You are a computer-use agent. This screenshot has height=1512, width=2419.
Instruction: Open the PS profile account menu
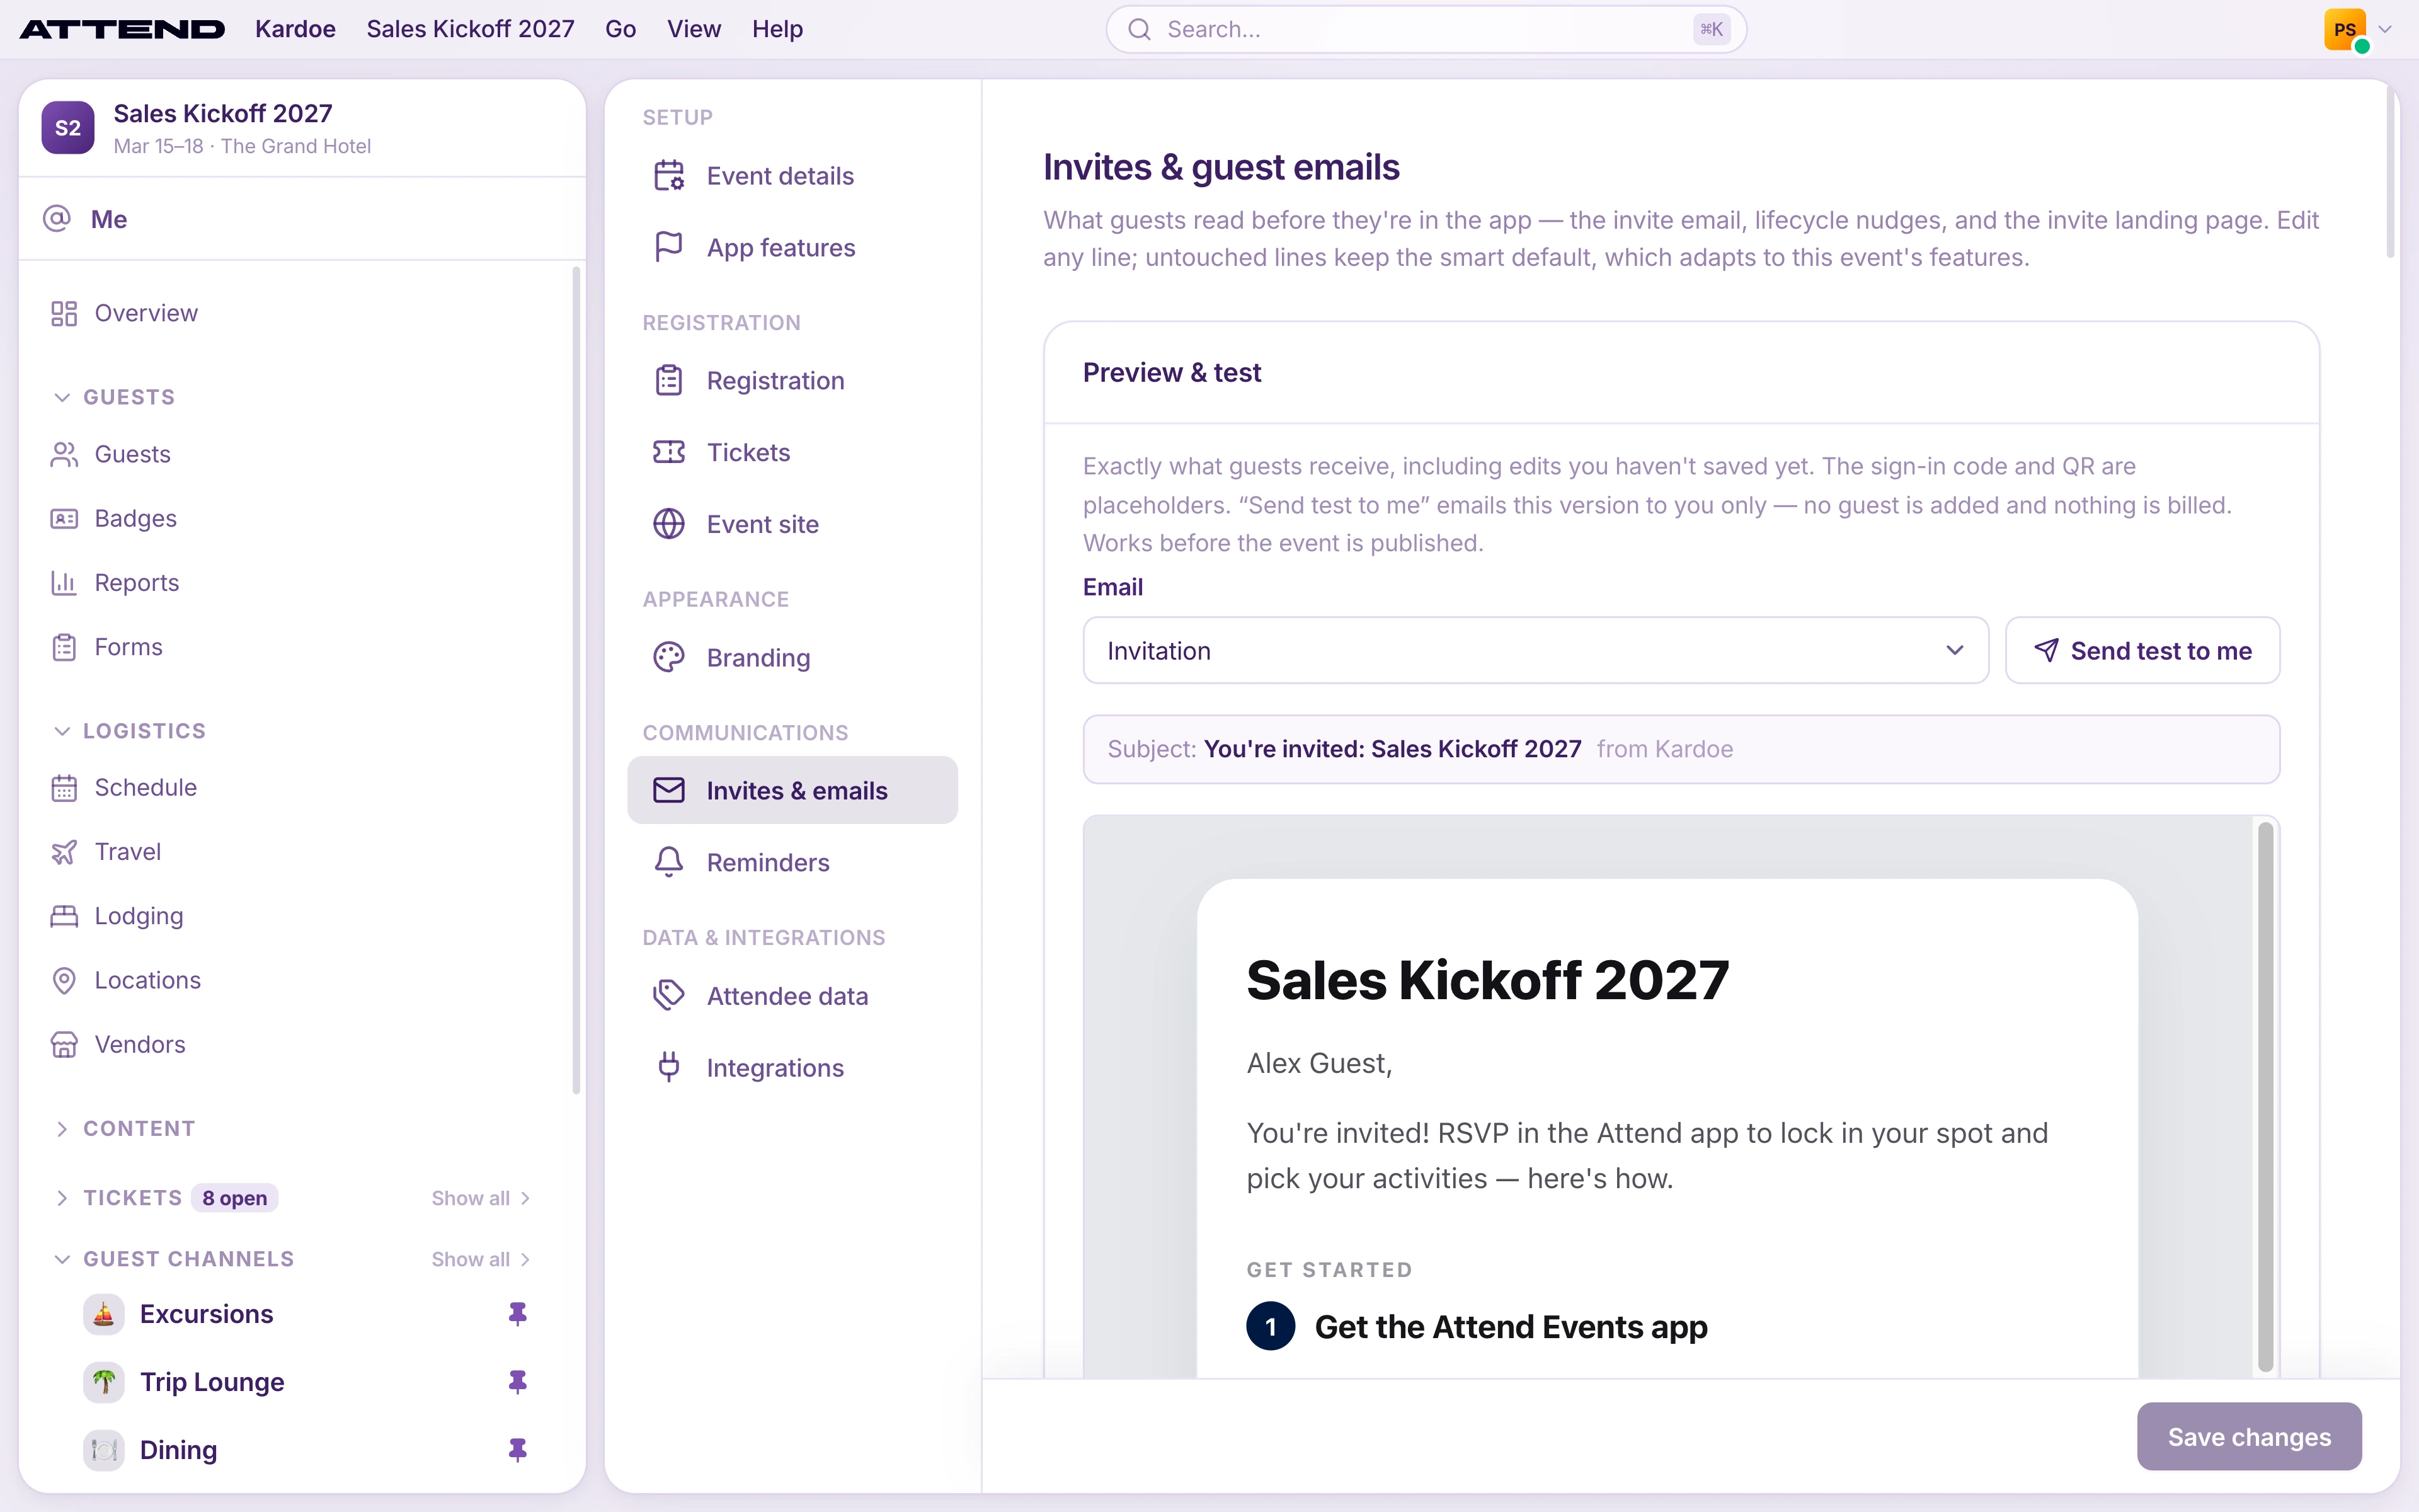pyautogui.click(x=2358, y=30)
